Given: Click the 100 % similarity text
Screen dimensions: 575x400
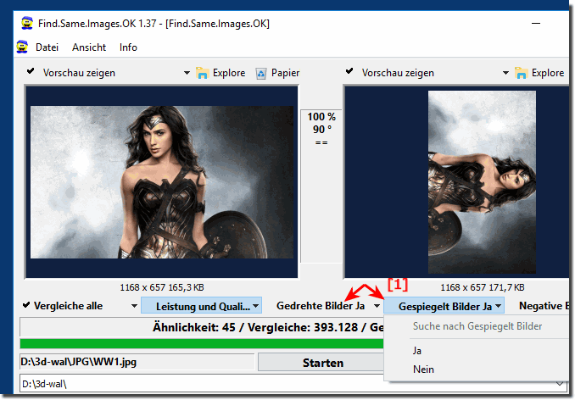Looking at the screenshot, I should 321,116.
